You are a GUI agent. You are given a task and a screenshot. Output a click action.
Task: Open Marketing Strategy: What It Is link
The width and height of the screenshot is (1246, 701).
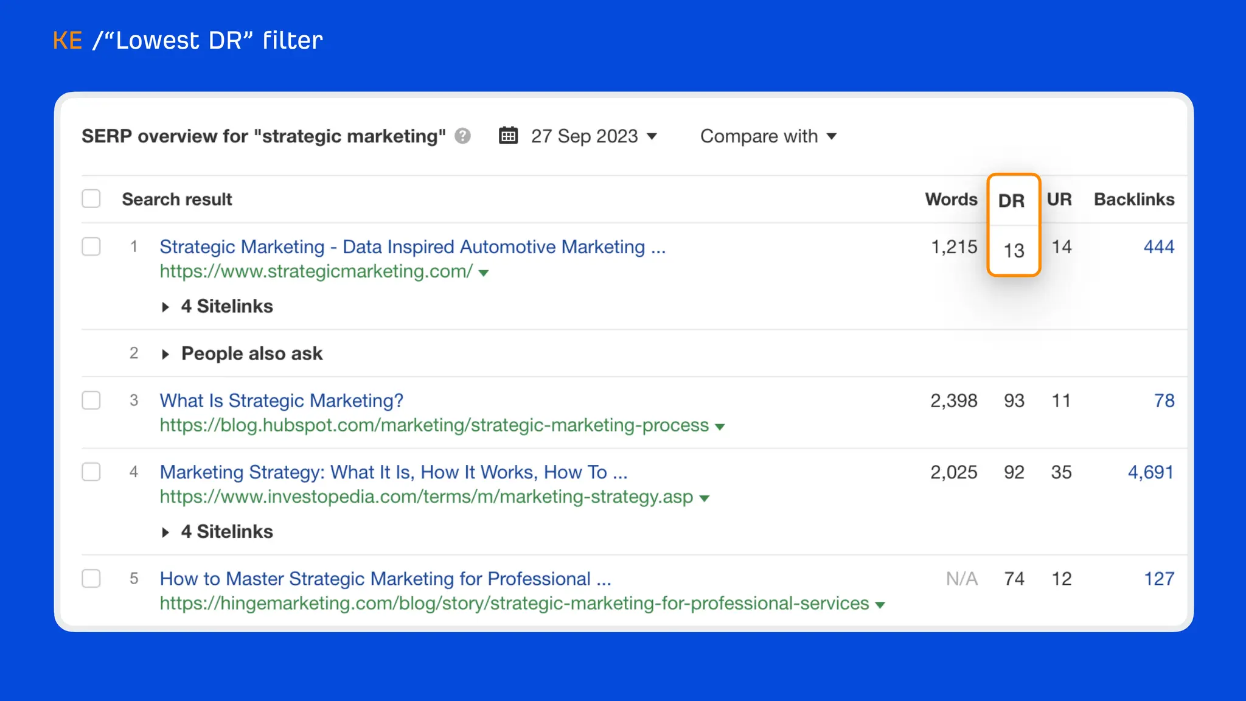(x=394, y=472)
